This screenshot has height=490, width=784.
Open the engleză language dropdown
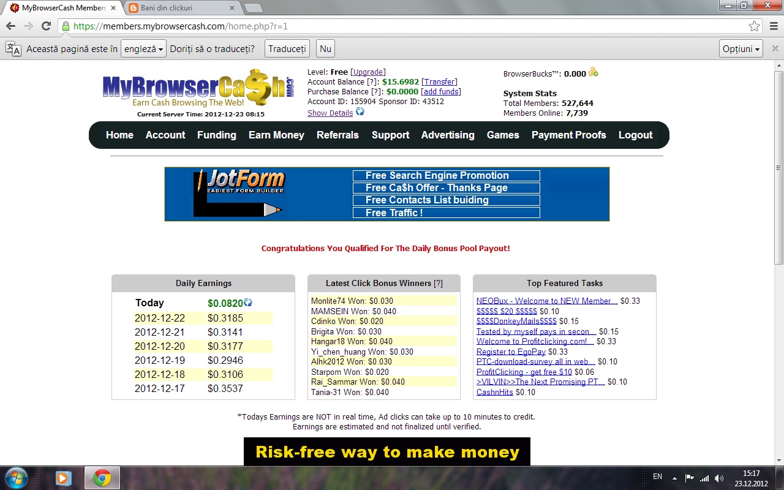pyautogui.click(x=143, y=48)
